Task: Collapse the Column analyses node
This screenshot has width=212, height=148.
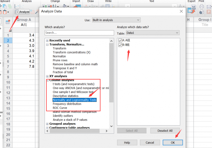Action: pyautogui.click(x=47, y=80)
